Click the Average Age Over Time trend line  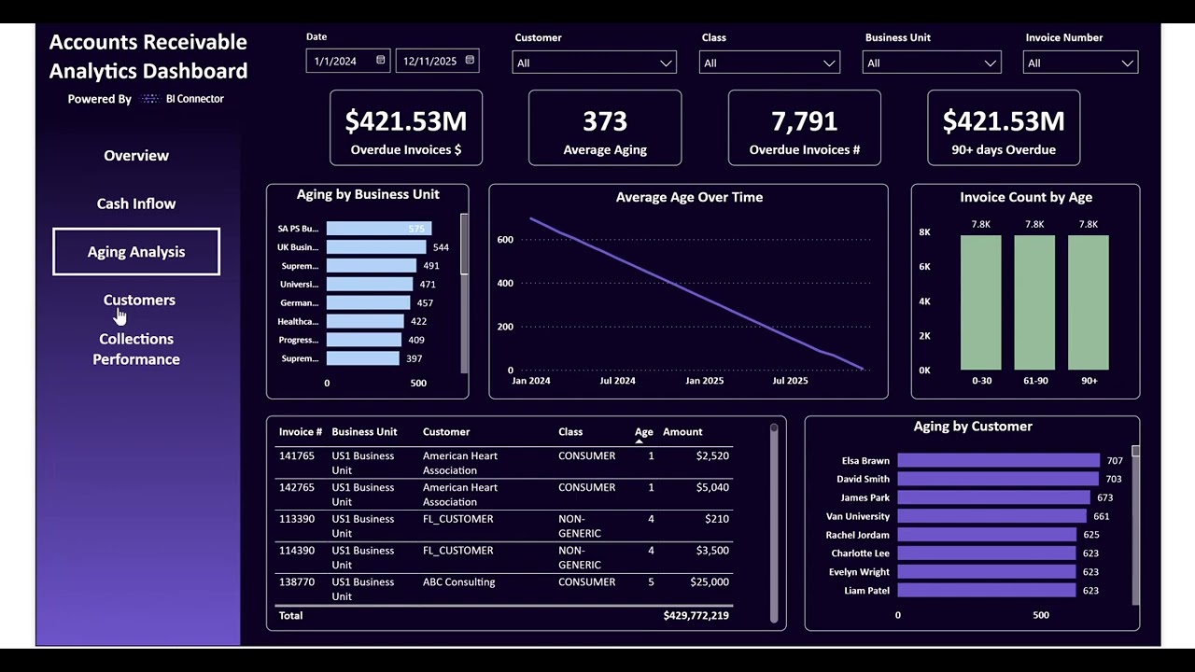point(696,293)
